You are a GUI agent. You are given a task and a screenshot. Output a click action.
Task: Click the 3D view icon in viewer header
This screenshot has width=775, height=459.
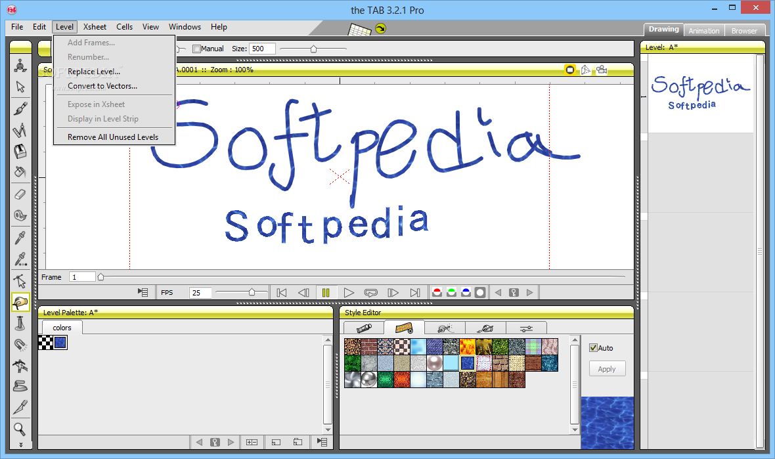click(x=586, y=70)
